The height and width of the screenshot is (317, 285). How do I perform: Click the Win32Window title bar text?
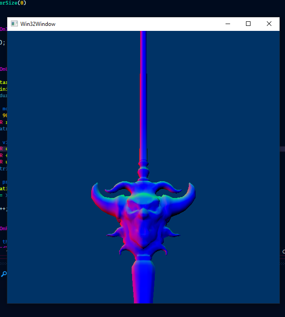tap(38, 24)
